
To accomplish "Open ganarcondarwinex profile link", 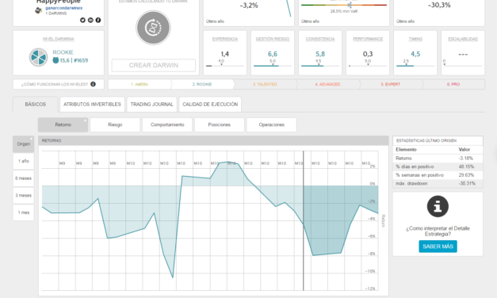I will (63, 8).
